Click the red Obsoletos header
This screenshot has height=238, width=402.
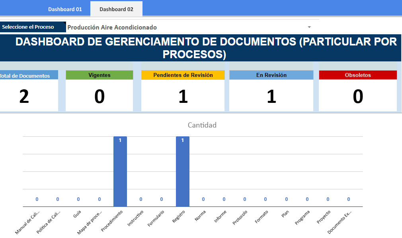tap(358, 75)
